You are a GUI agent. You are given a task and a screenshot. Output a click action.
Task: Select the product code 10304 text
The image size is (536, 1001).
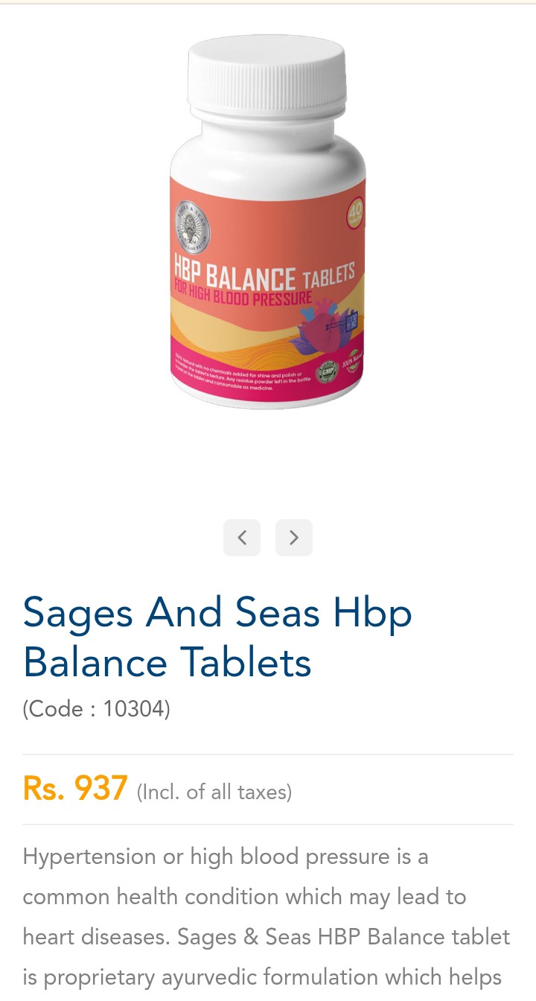[97, 708]
